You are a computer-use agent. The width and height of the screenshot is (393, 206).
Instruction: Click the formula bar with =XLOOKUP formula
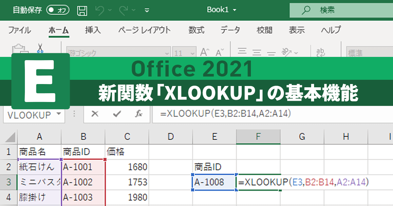coord(272,114)
